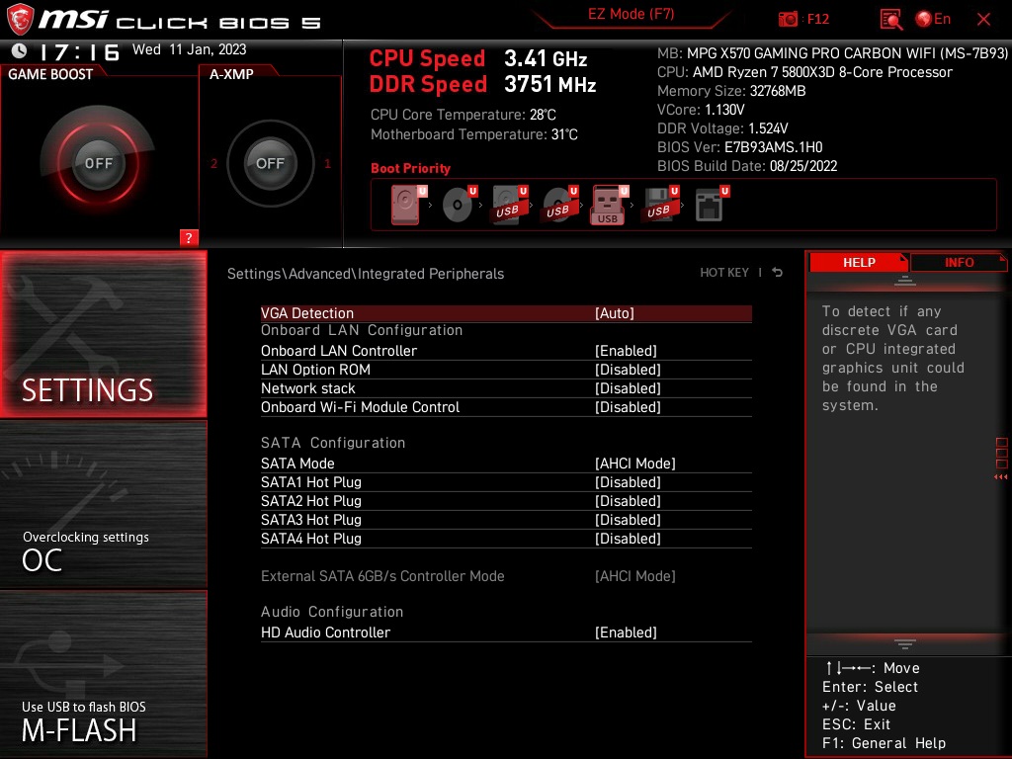Select External SATA 6GB/s Controller Mode row
The height and width of the screenshot is (759, 1012).
click(506, 576)
